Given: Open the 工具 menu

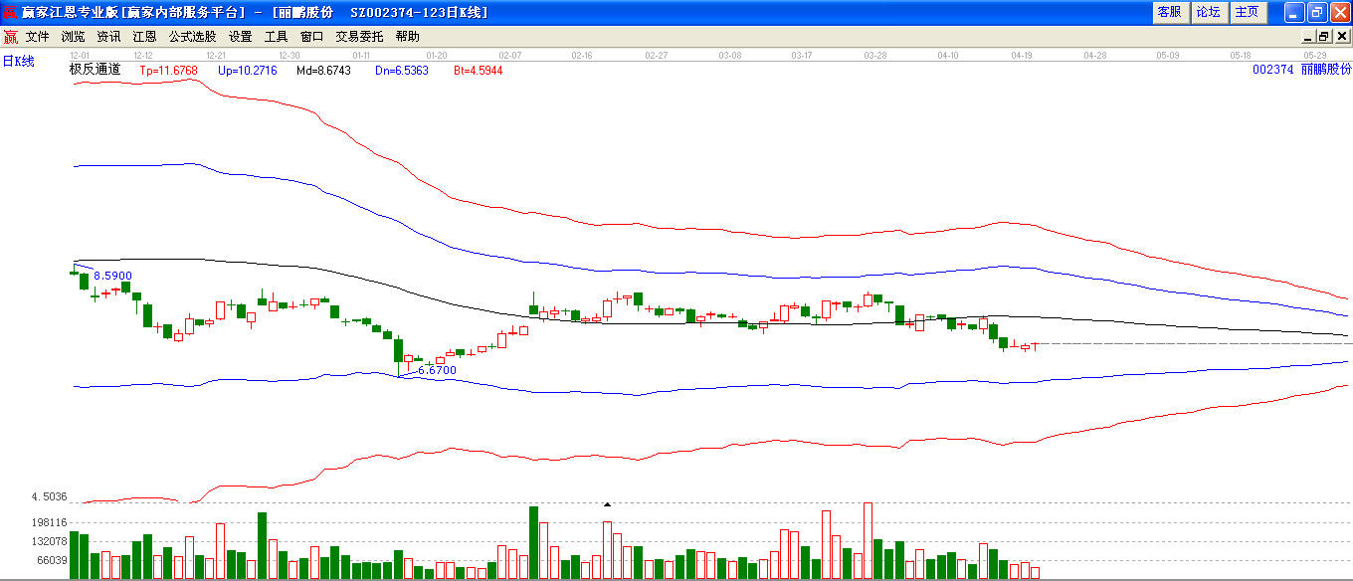Looking at the screenshot, I should coord(276,37).
